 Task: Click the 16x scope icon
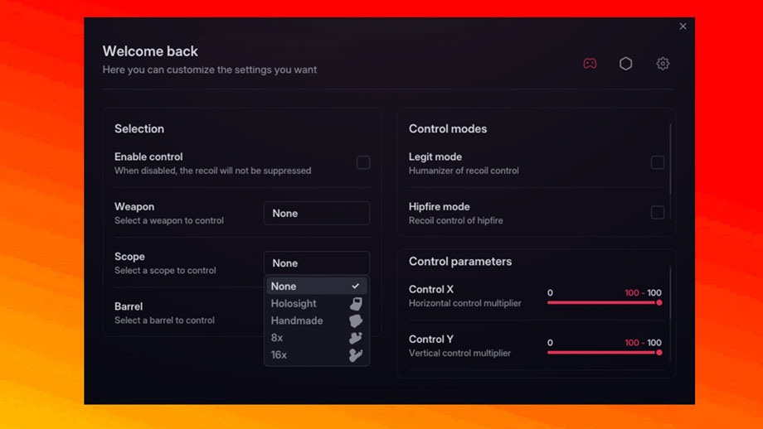pos(356,355)
